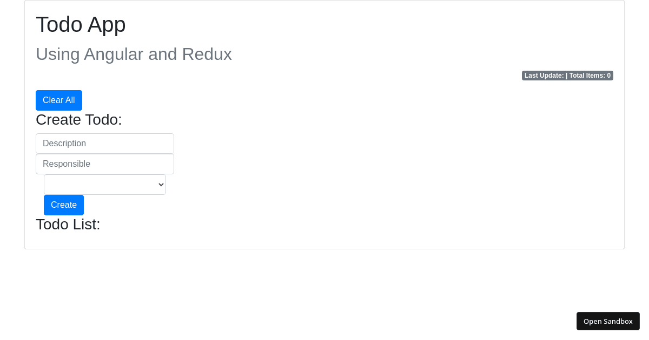This screenshot has height=340, width=649.
Task: Activate the Responsible field for typing
Action: click(104, 164)
